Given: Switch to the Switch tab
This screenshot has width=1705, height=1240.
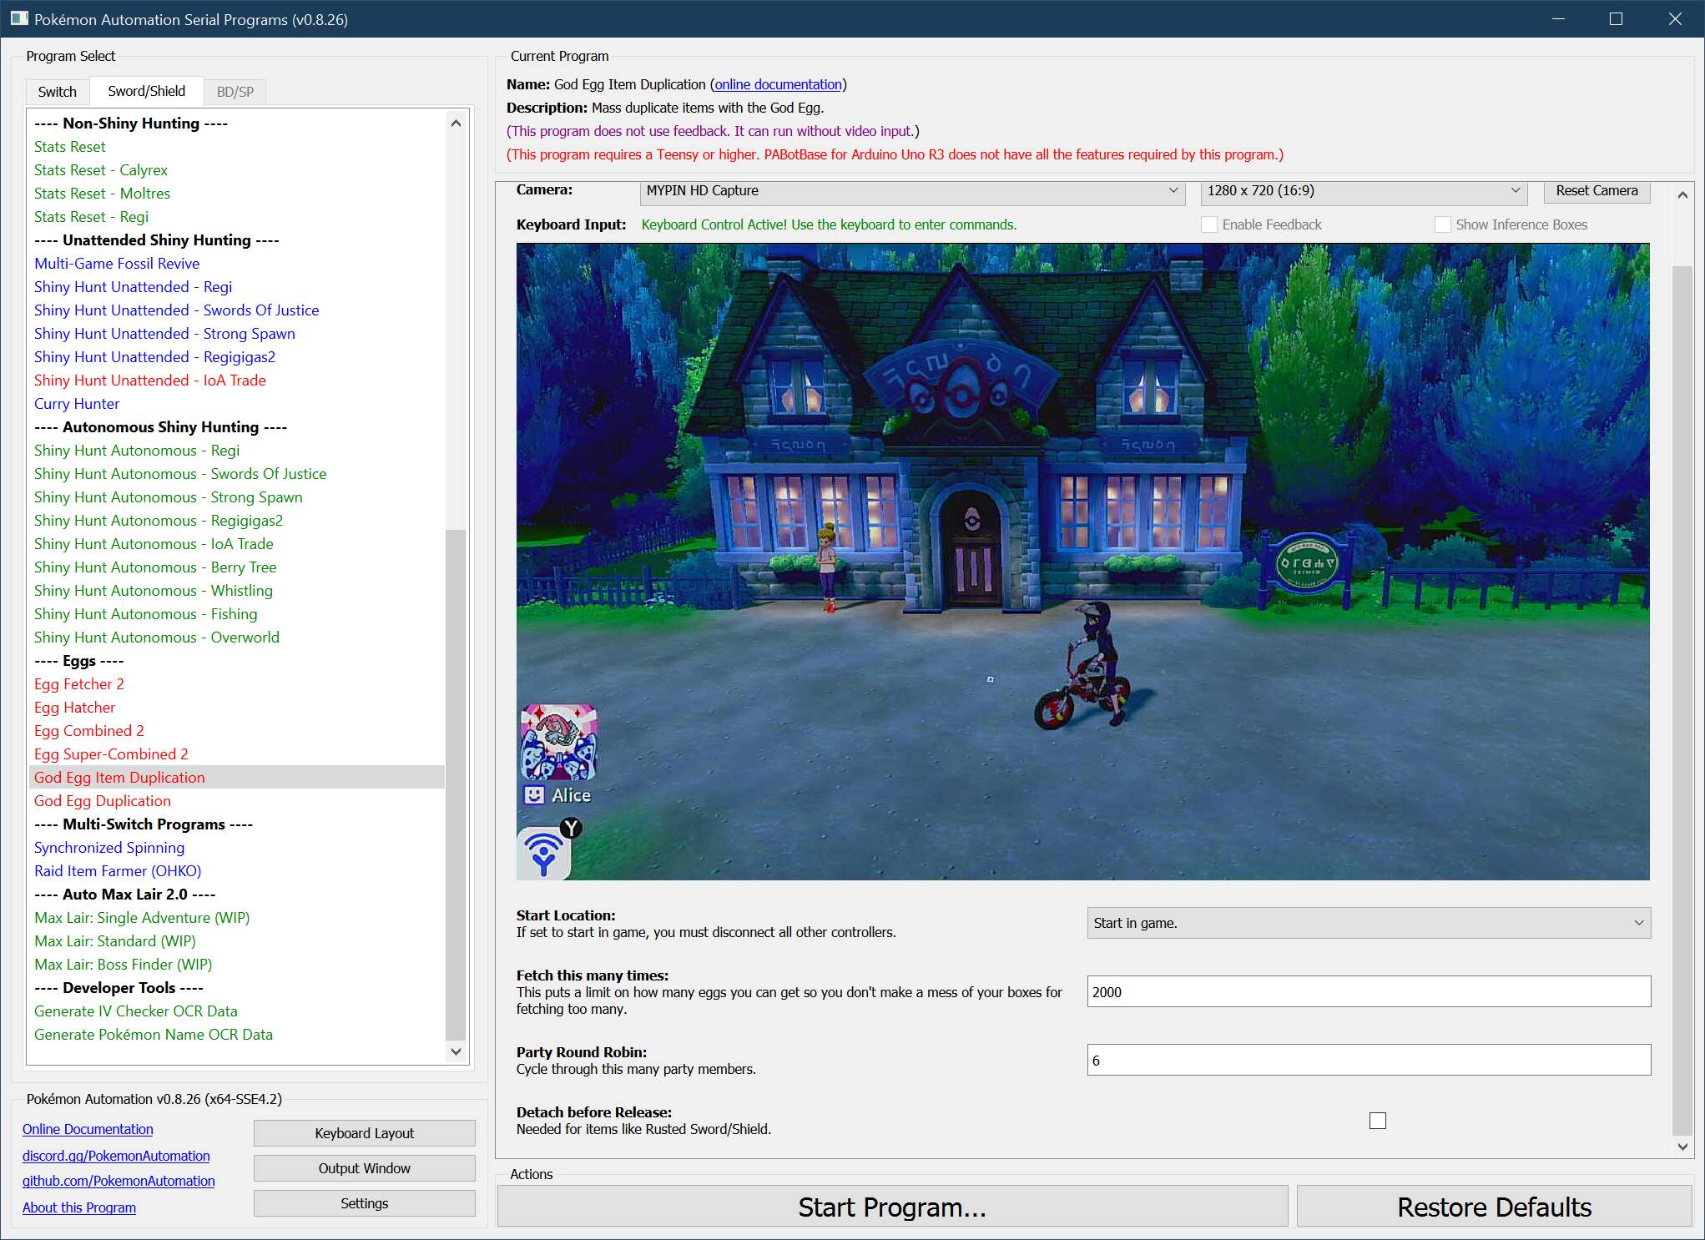Looking at the screenshot, I should tap(57, 92).
